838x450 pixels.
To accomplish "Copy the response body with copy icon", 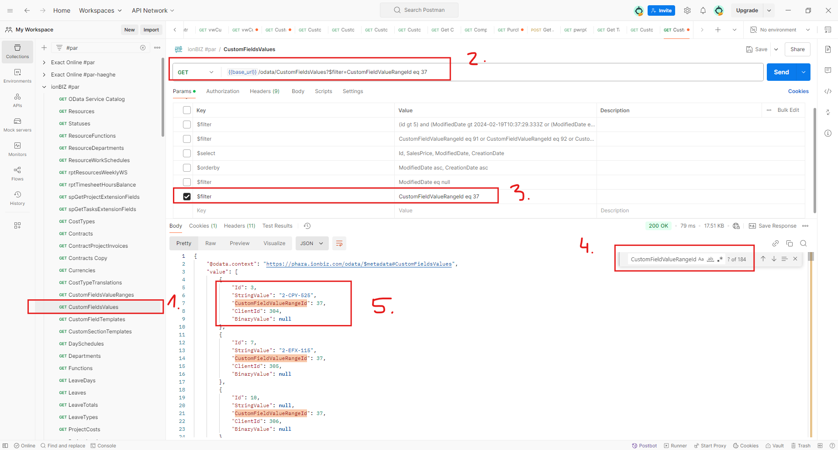I will click(x=790, y=243).
